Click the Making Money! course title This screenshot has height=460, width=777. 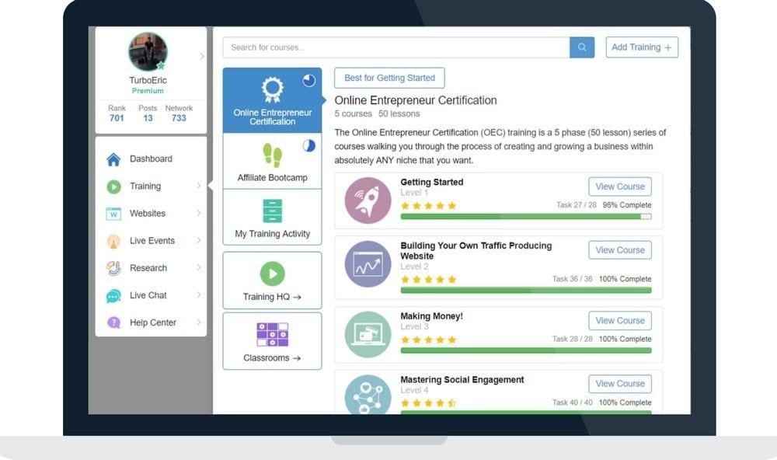tap(431, 316)
